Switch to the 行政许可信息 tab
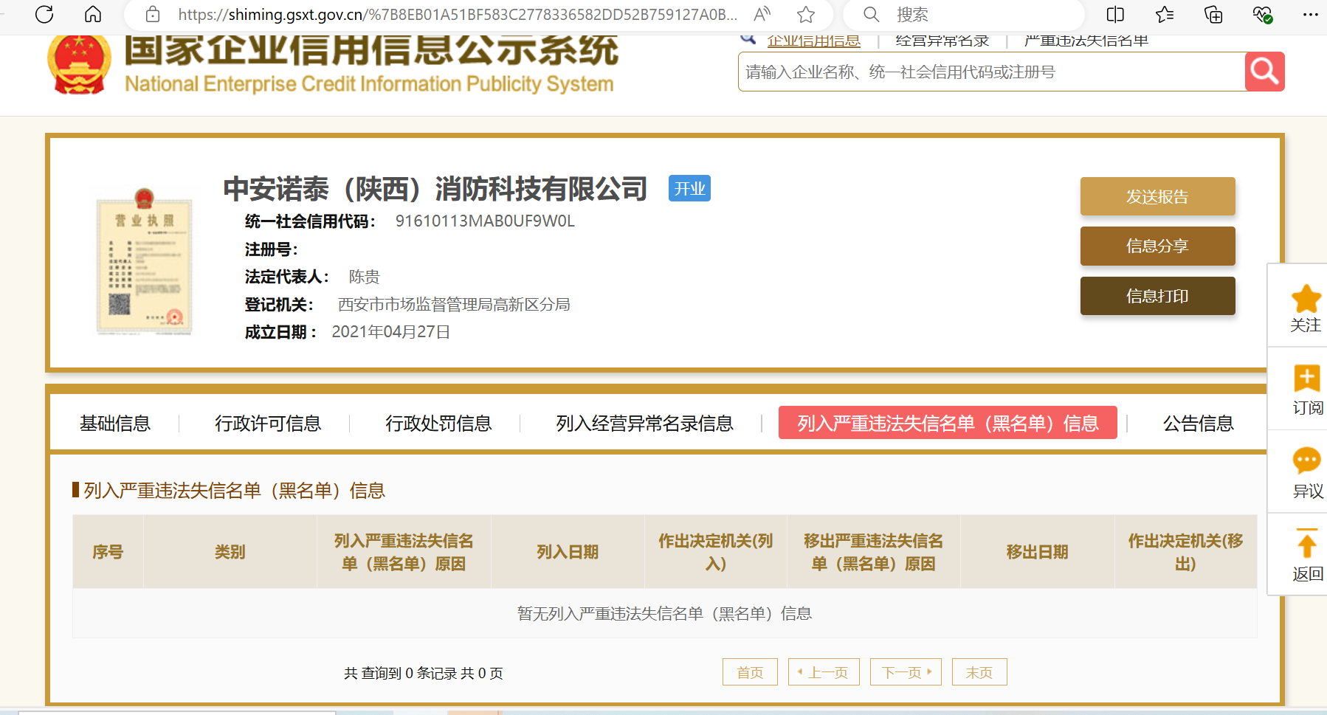The height and width of the screenshot is (715, 1327). point(268,423)
